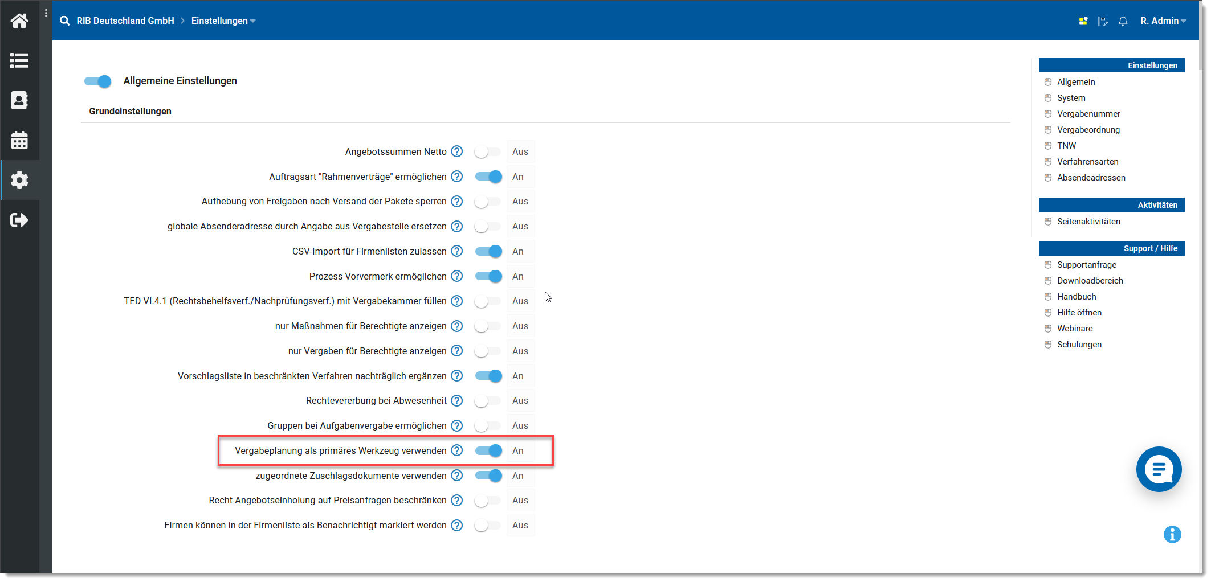The height and width of the screenshot is (582, 1211).
Task: Enable Firmen als Benachrichtigt markiert switch
Action: click(488, 526)
